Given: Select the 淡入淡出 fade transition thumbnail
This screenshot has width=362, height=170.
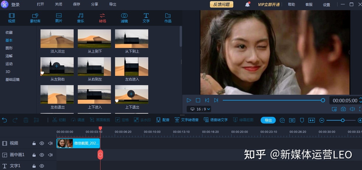Looking at the screenshot, I should [57, 39].
